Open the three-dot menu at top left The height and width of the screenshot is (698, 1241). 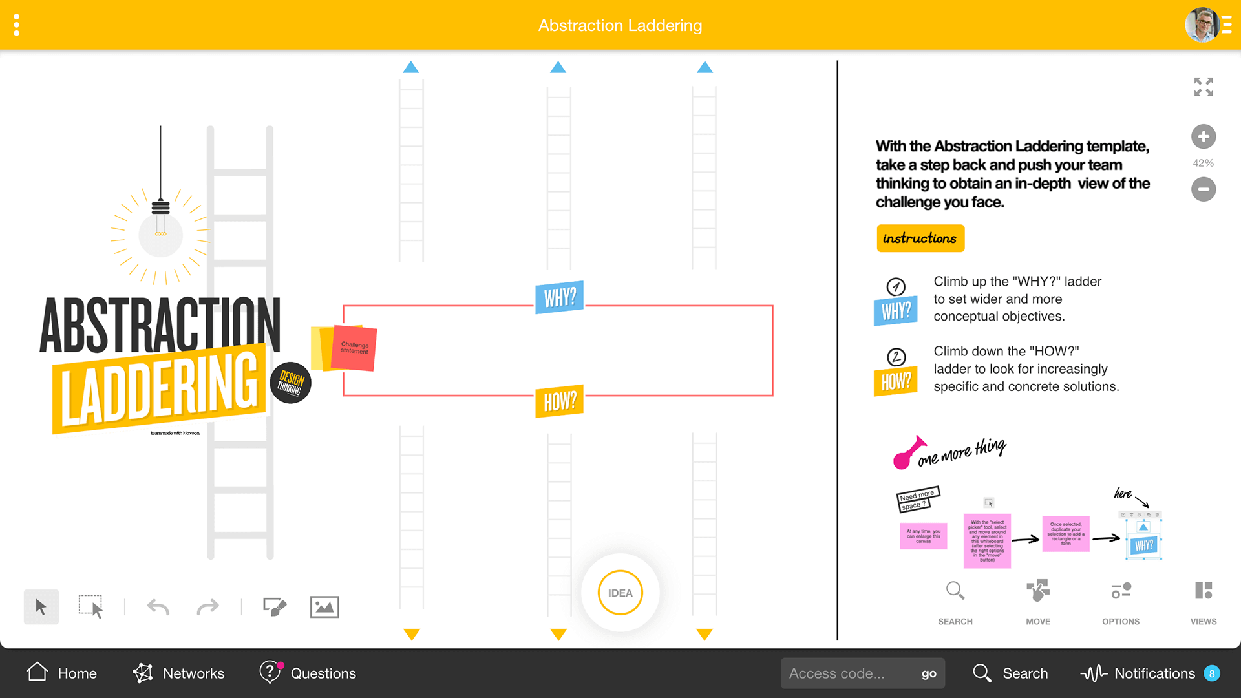17,25
